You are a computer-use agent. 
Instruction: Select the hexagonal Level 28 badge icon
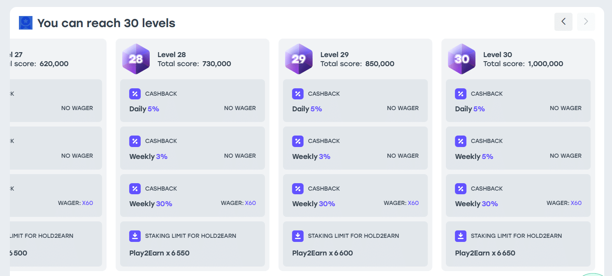(136, 59)
